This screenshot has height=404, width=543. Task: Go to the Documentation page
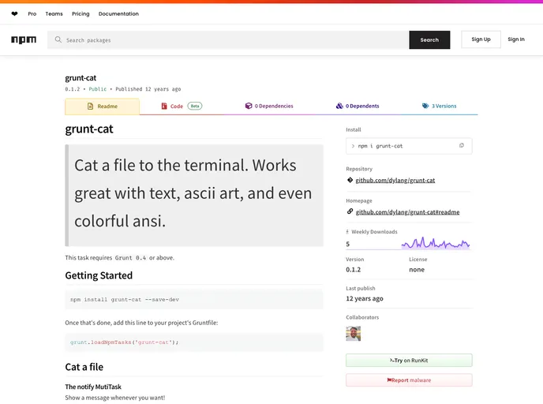click(118, 14)
